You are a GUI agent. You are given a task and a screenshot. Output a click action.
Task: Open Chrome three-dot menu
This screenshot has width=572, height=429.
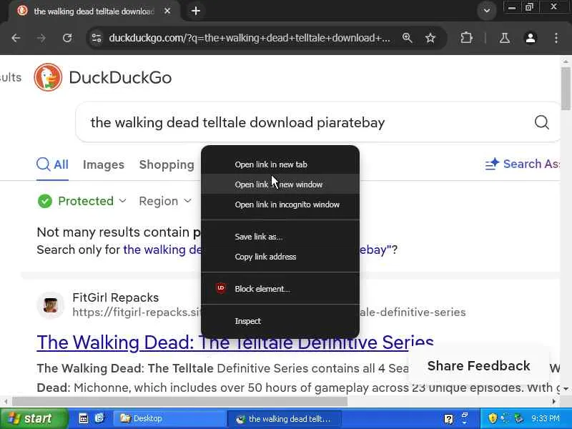pyautogui.click(x=556, y=38)
